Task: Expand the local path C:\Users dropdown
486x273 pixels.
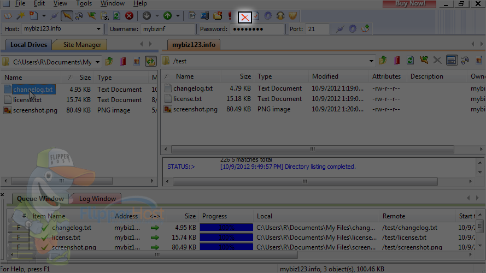Action: (97, 62)
